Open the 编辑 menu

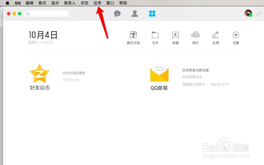(29, 3)
